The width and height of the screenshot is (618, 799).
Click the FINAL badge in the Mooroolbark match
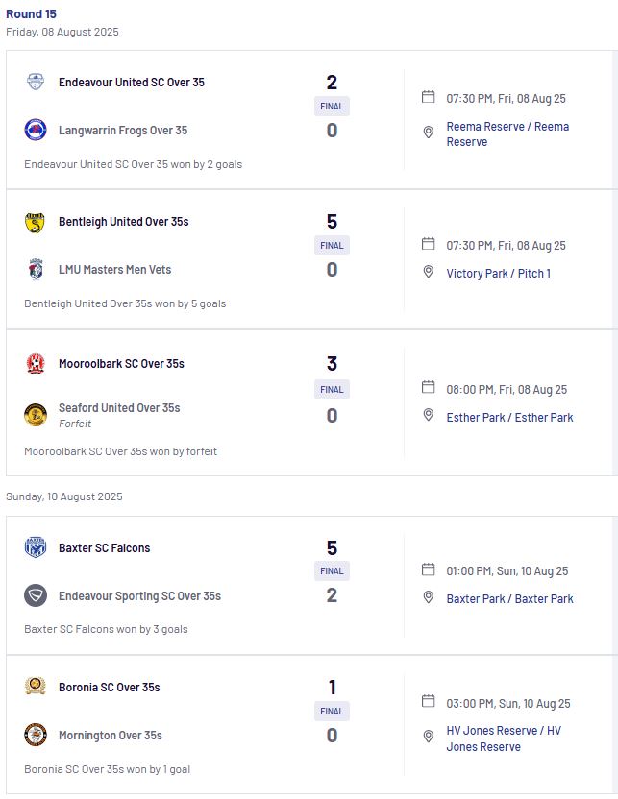click(x=332, y=389)
